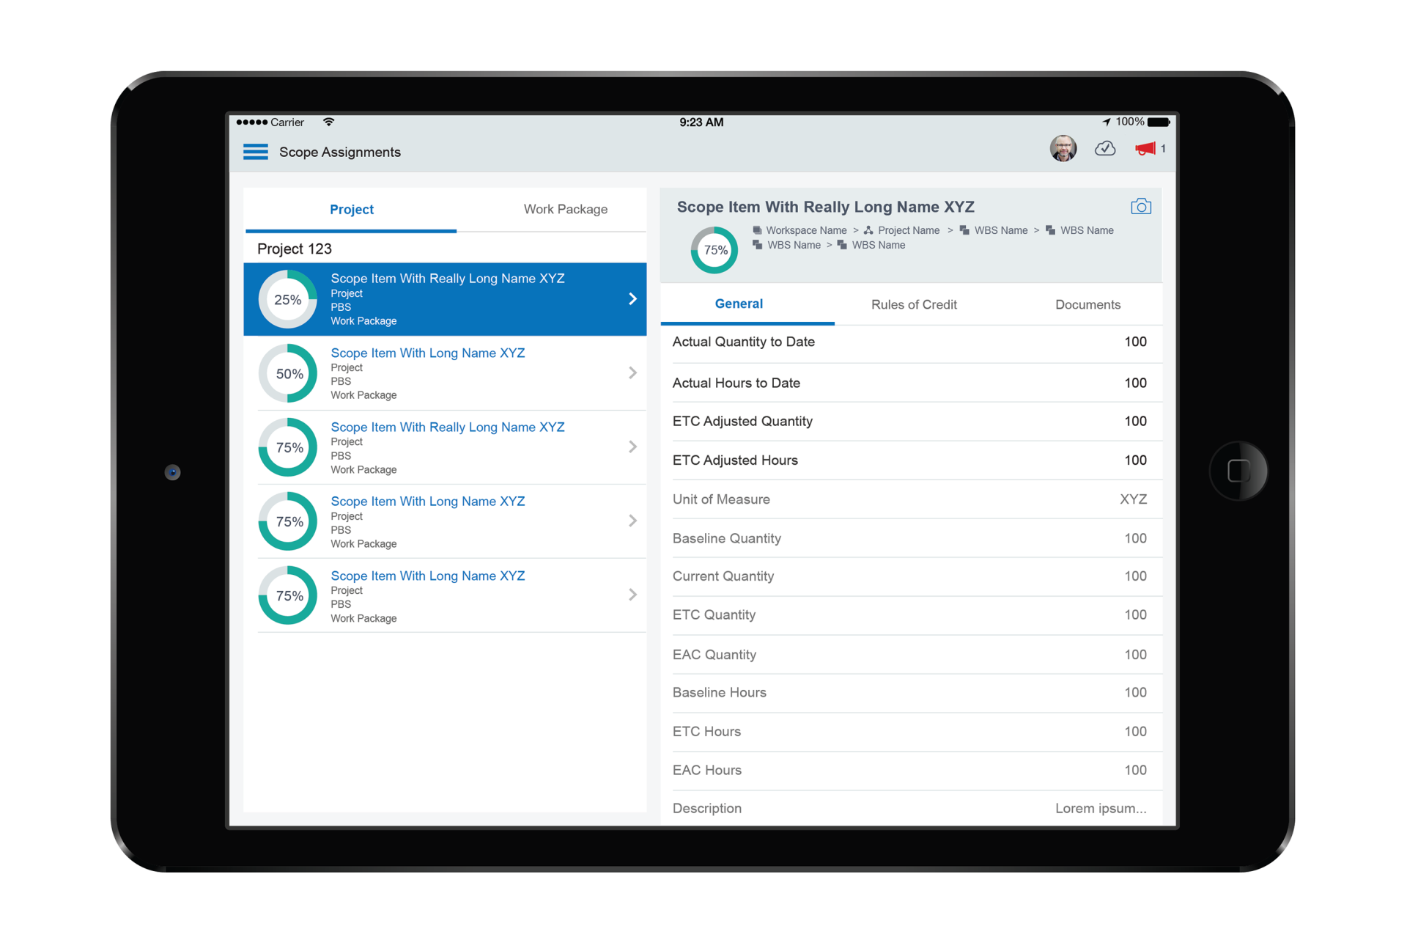Expand chevron on last 75% scope item
Screen dimensions: 1407x951
coord(632,595)
